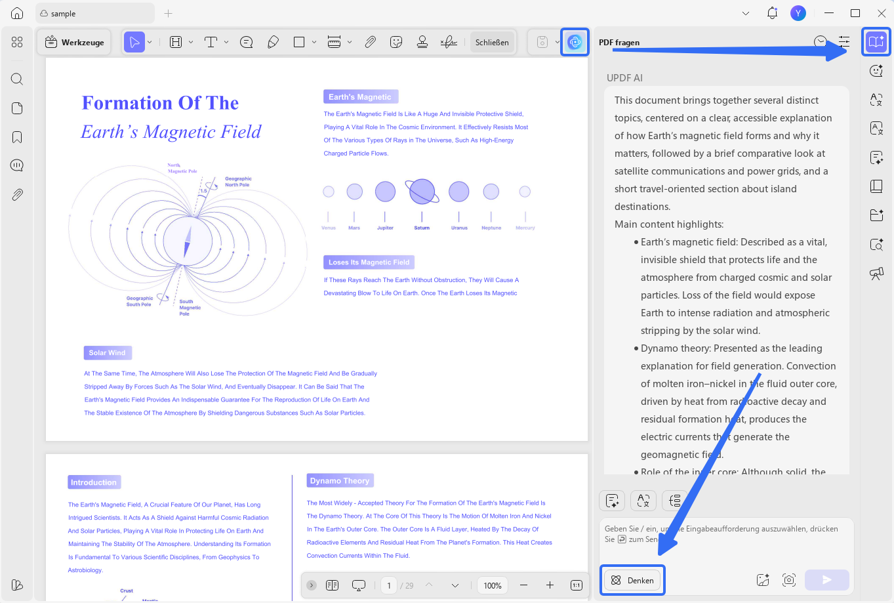Click the "Dynamo Theory" heading
This screenshot has height=603, width=894.
point(340,481)
